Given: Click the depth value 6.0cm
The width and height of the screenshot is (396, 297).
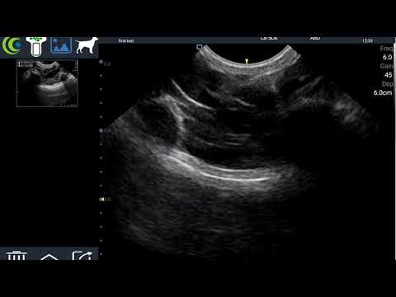Looking at the screenshot, I should pos(383,92).
